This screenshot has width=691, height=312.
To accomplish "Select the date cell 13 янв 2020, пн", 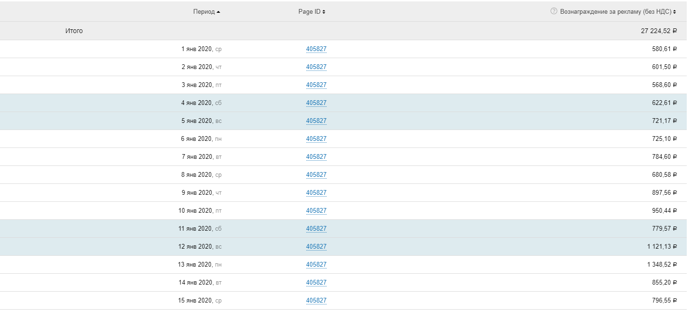I will click(x=199, y=265).
